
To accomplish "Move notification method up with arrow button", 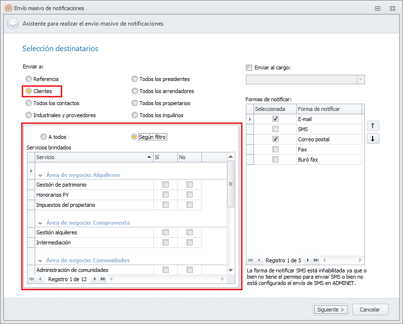I will tap(373, 126).
